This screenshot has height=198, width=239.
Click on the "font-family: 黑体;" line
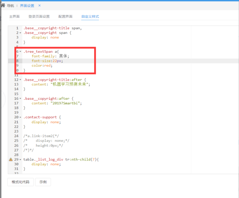50,56
